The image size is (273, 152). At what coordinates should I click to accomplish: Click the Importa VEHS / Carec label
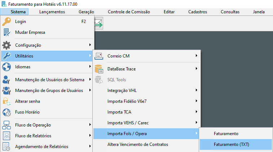pos(128,123)
